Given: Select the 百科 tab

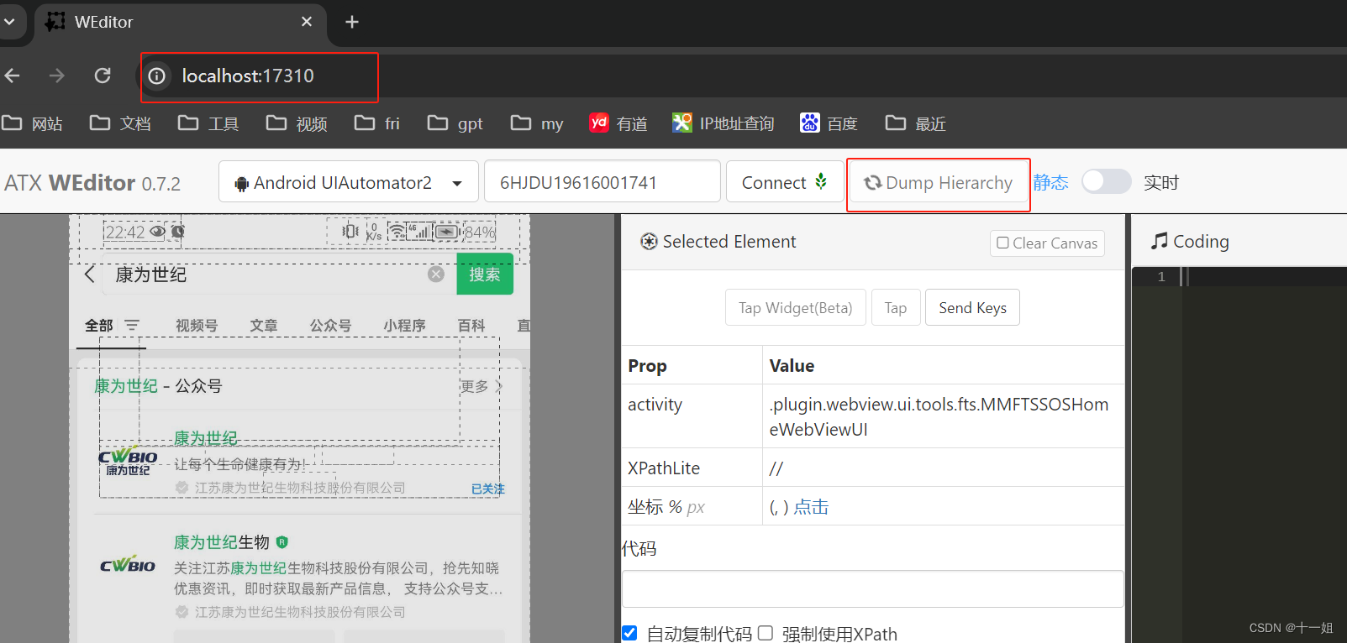Looking at the screenshot, I should pos(471,325).
